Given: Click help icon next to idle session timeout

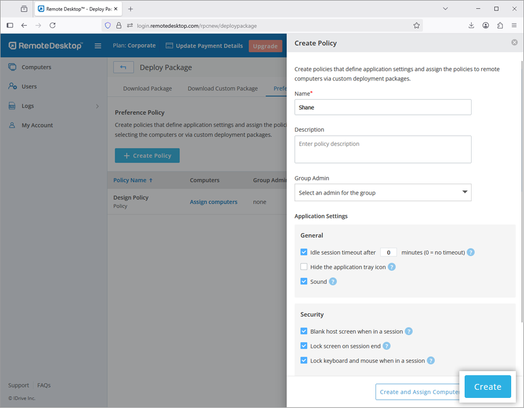Looking at the screenshot, I should (471, 252).
